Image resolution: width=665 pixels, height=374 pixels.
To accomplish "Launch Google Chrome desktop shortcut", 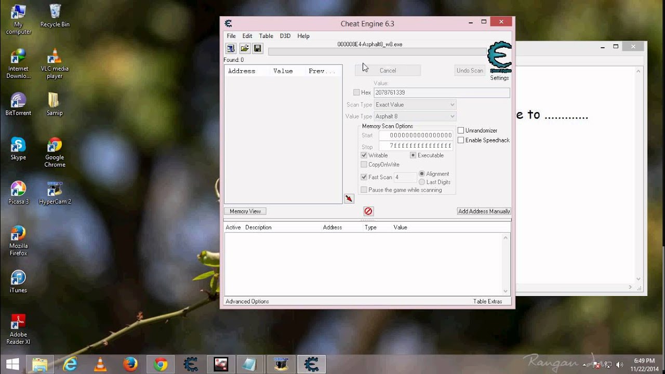I will (x=55, y=153).
